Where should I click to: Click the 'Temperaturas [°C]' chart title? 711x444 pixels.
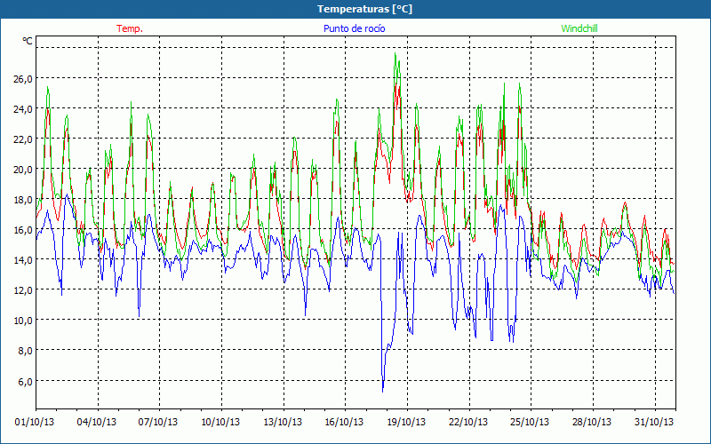click(364, 9)
